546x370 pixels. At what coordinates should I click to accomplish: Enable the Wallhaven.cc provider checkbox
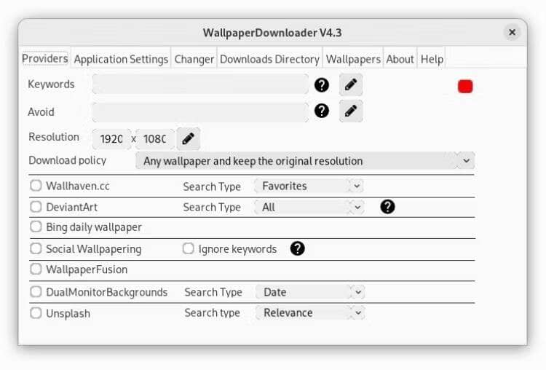[36, 186]
